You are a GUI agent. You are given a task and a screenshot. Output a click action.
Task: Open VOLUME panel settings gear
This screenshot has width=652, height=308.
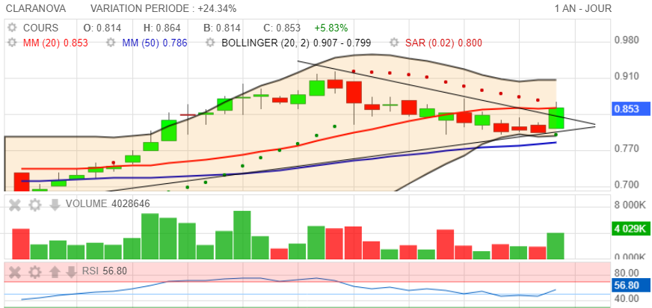pos(35,204)
